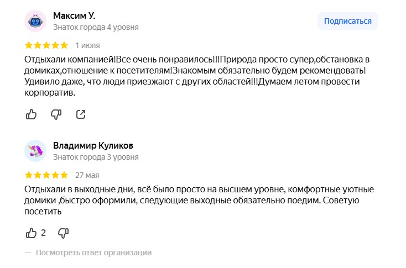Click the five-star rating of Владимир's review
The height and width of the screenshot is (268, 406).
46,175
